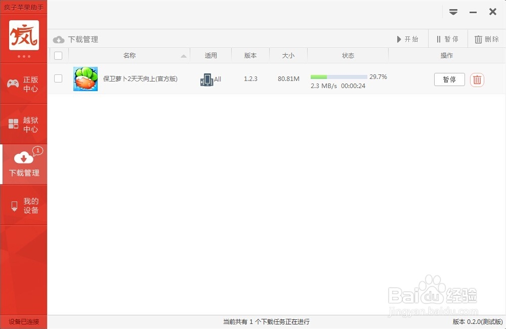The image size is (506, 329).
Task: Check the checkbox for 保卫萝卜2天天向上
Action: (x=58, y=78)
